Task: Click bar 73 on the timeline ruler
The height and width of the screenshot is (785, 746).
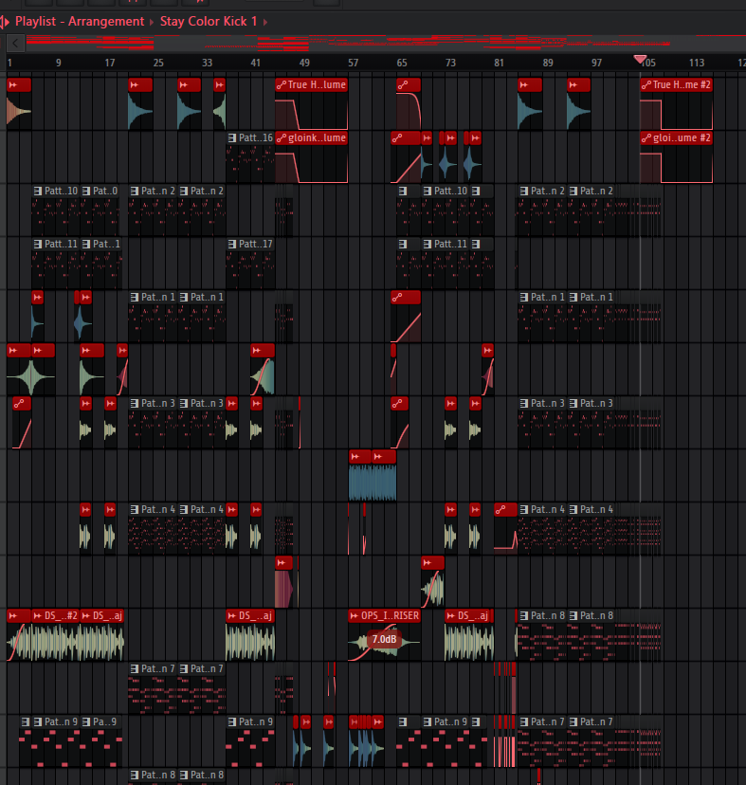Action: point(450,64)
